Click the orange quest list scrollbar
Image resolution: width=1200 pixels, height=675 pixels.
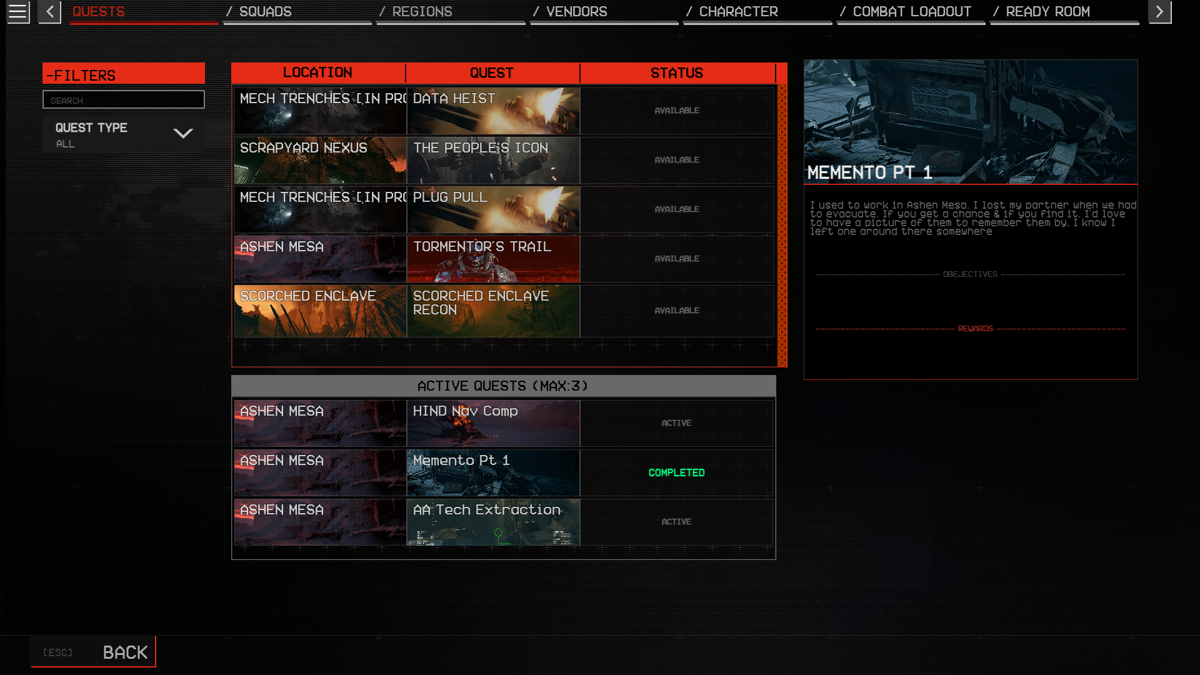pos(782,225)
